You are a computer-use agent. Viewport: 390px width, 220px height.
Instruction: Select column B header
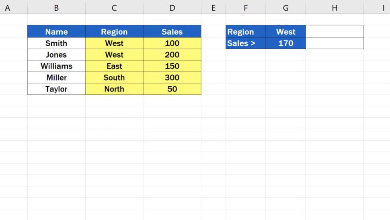(x=56, y=8)
